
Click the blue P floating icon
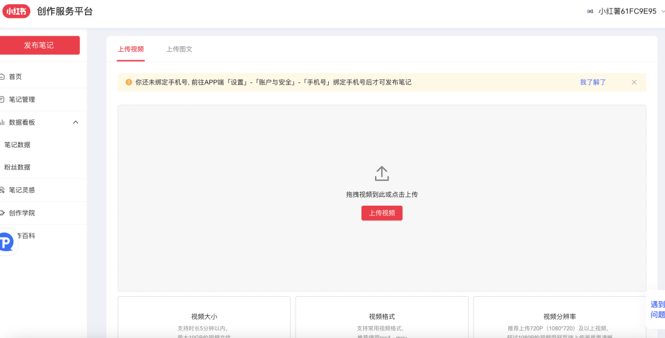[6, 243]
